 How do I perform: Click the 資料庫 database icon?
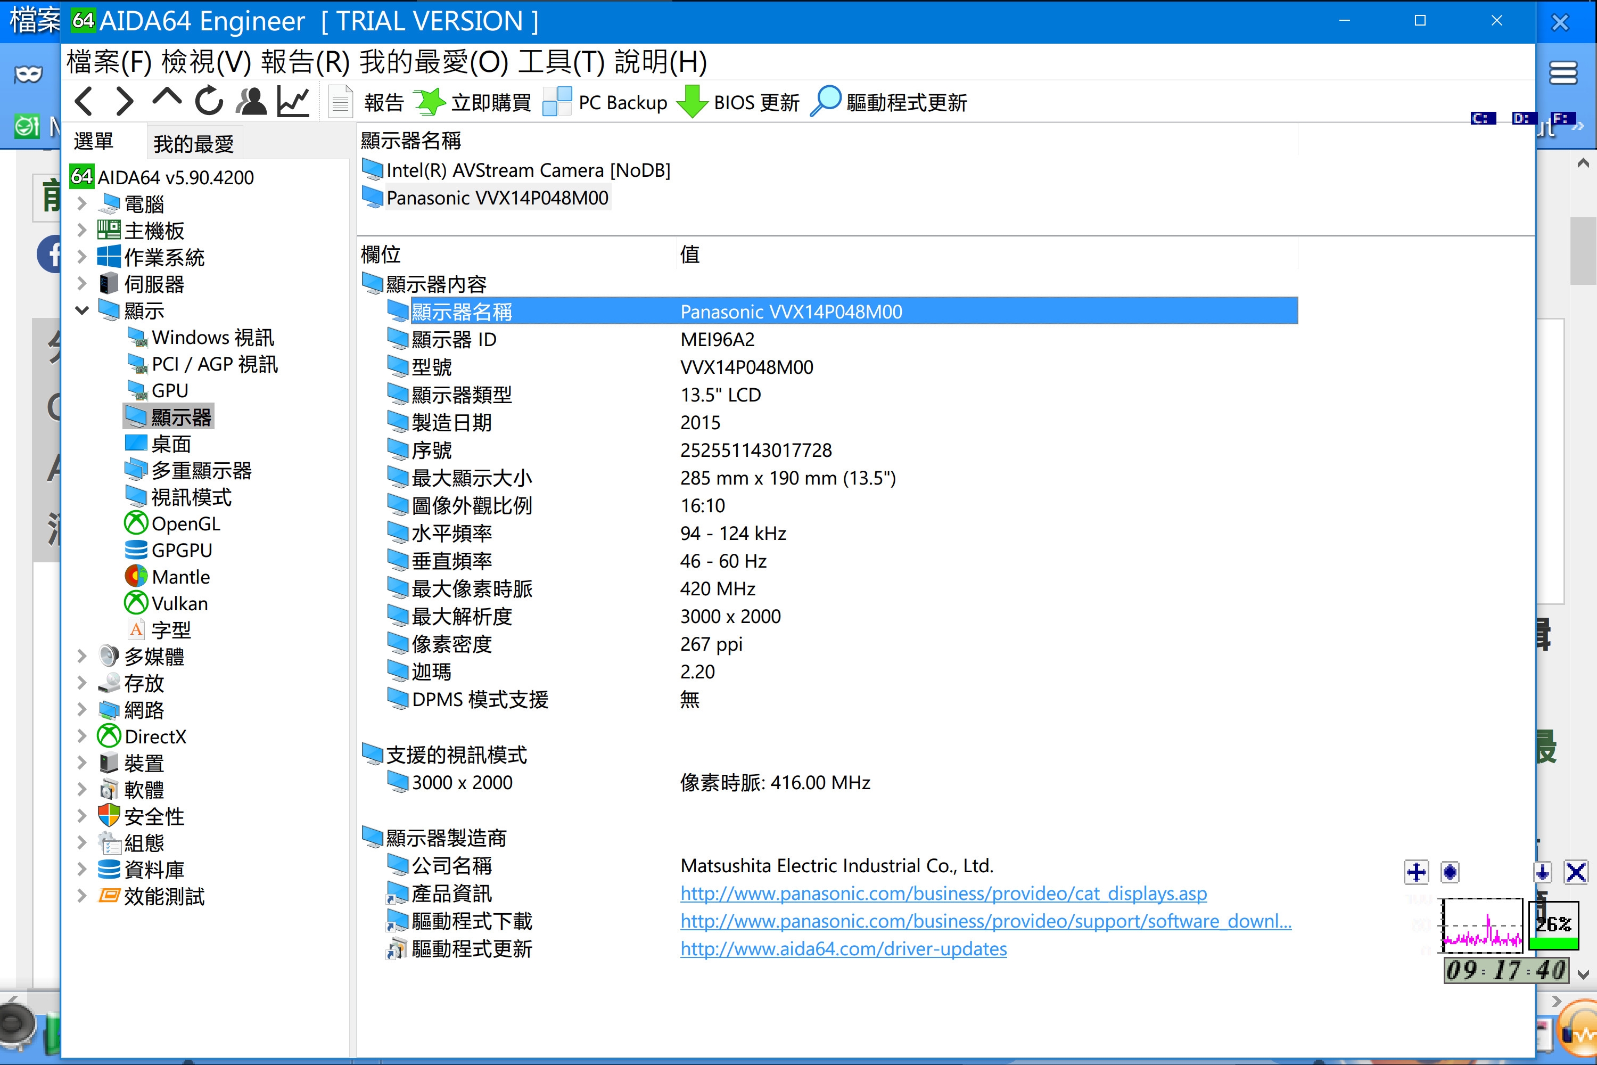tap(109, 870)
